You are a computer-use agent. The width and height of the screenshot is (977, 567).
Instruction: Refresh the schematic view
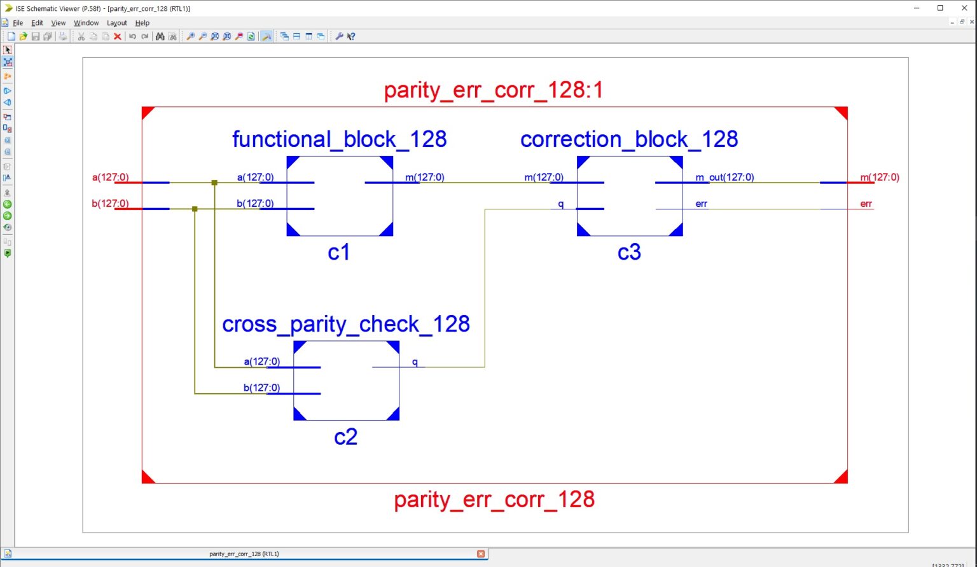(251, 36)
